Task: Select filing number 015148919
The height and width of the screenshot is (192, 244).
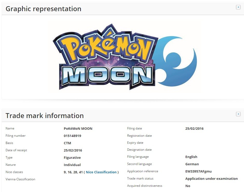Action: [x=72, y=136]
